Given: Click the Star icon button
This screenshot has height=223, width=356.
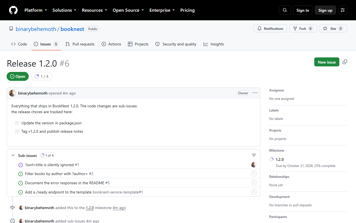Looking at the screenshot, I should point(333,28).
